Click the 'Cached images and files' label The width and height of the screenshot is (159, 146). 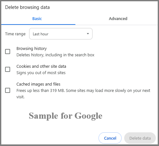(x=38, y=84)
